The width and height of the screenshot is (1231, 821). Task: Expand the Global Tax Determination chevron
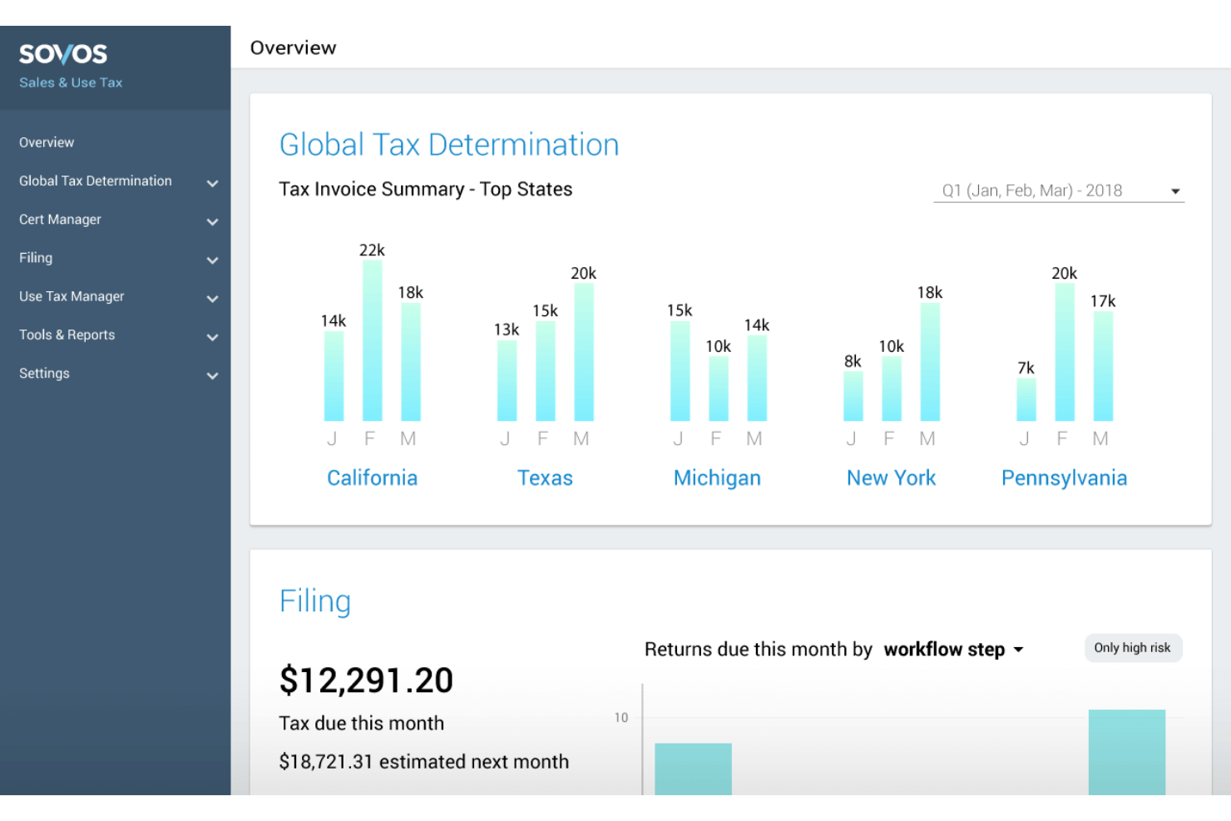click(213, 183)
